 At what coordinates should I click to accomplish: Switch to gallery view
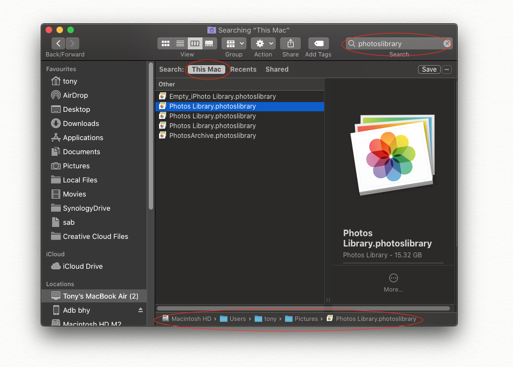click(209, 43)
